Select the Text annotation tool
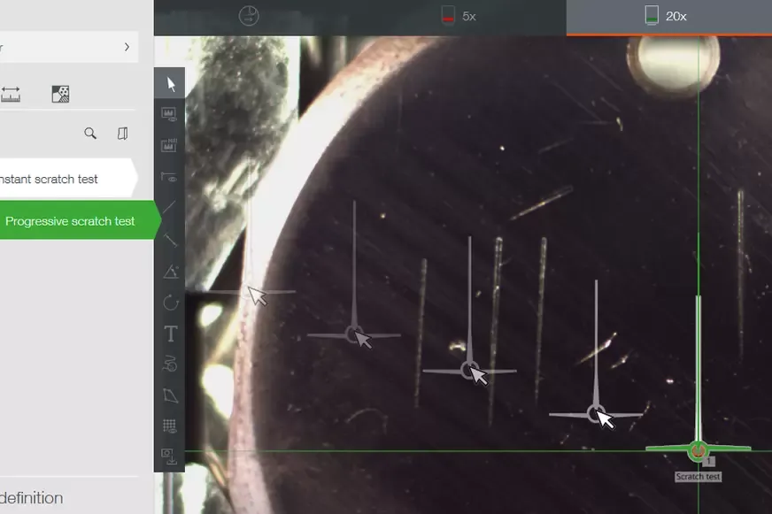 tap(170, 334)
